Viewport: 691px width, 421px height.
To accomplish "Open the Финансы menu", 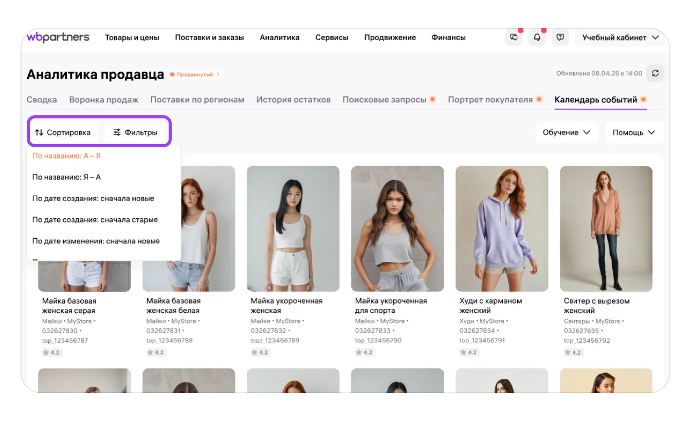I will coord(448,38).
